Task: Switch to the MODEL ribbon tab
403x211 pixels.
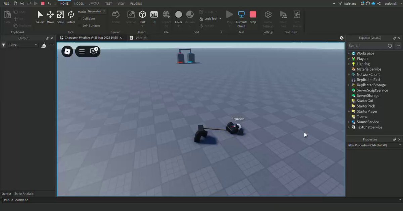Action: [79, 4]
